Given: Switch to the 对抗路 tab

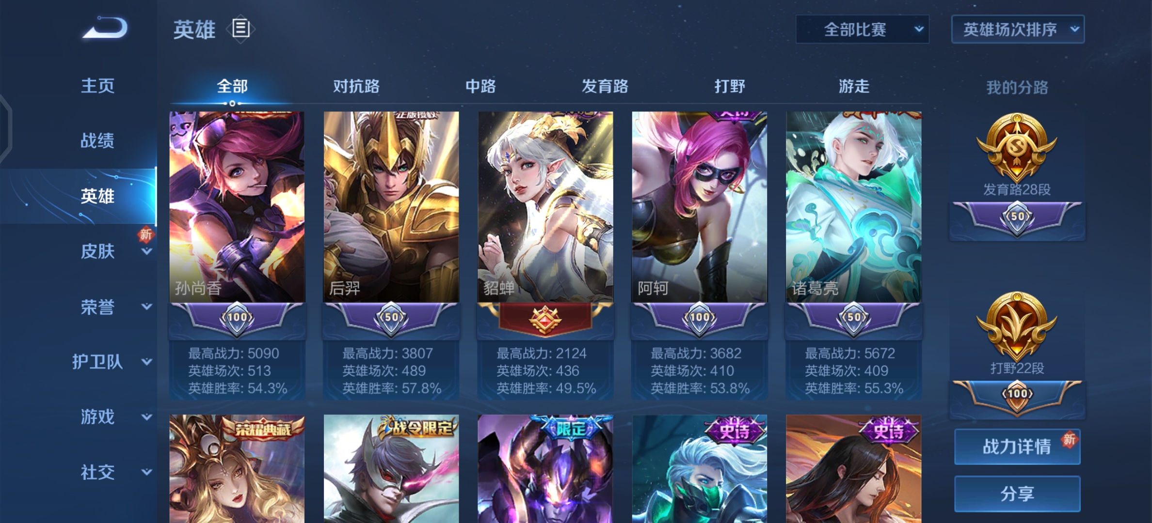Looking at the screenshot, I should coord(356,86).
